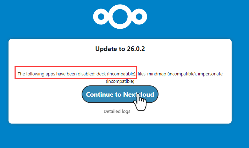Image resolution: width=249 pixels, height=148 pixels.
Task: Click the "Update to 26.0.2" heading
Action: pos(120,49)
